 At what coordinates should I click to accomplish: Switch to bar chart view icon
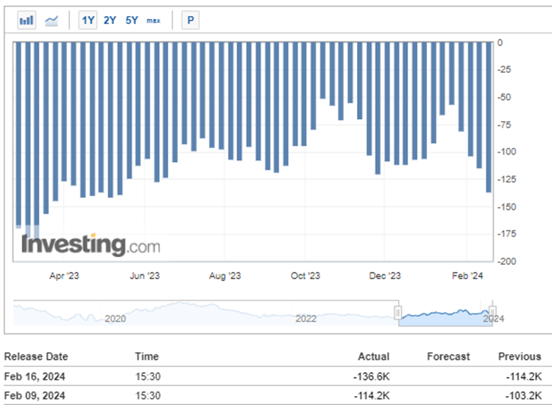click(26, 20)
